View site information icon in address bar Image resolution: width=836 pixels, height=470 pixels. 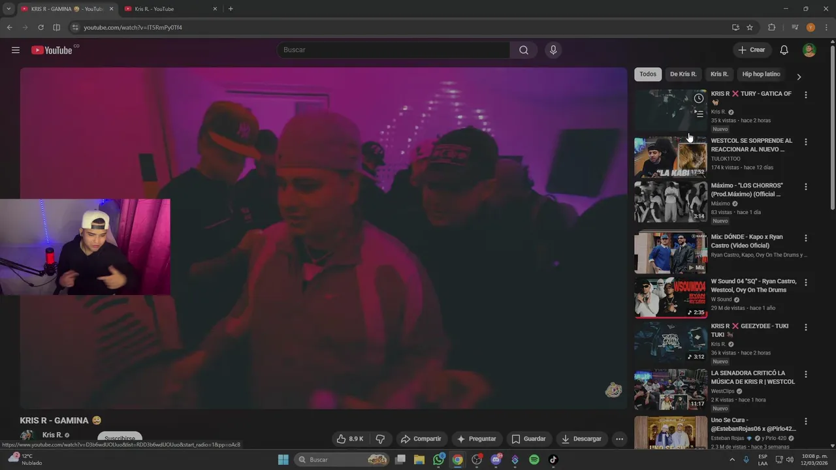pyautogui.click(x=75, y=27)
